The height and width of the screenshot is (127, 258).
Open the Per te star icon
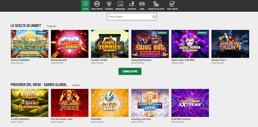tap(85, 3)
